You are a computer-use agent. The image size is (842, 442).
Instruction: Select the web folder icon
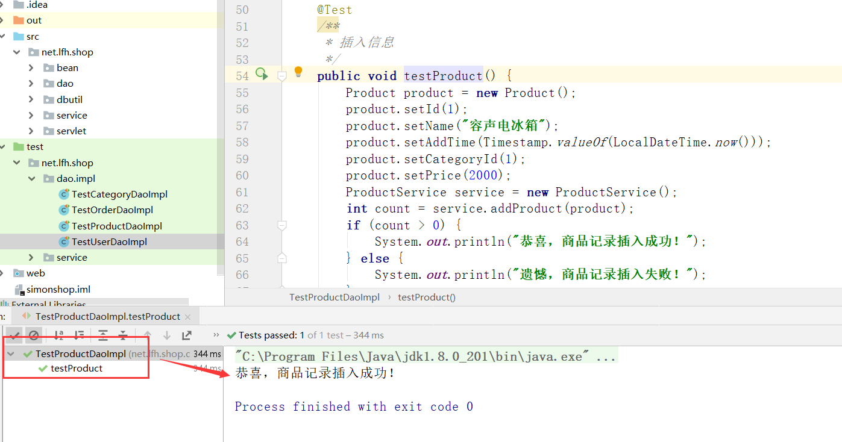click(x=19, y=273)
